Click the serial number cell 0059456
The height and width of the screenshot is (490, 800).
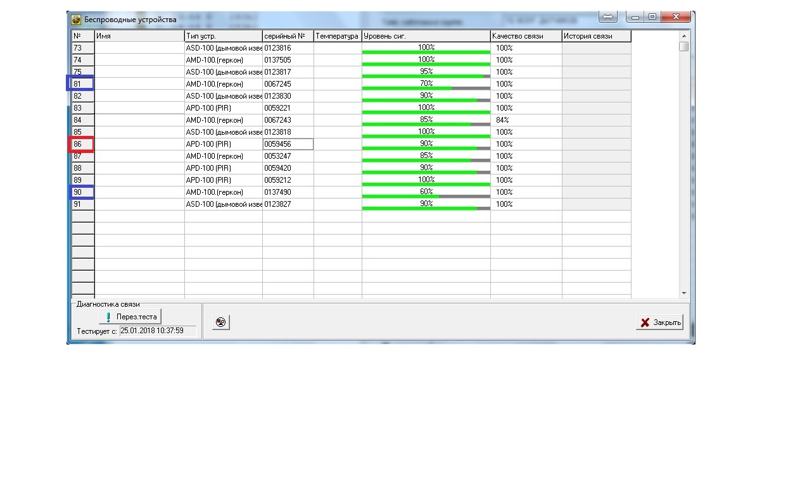tap(288, 144)
